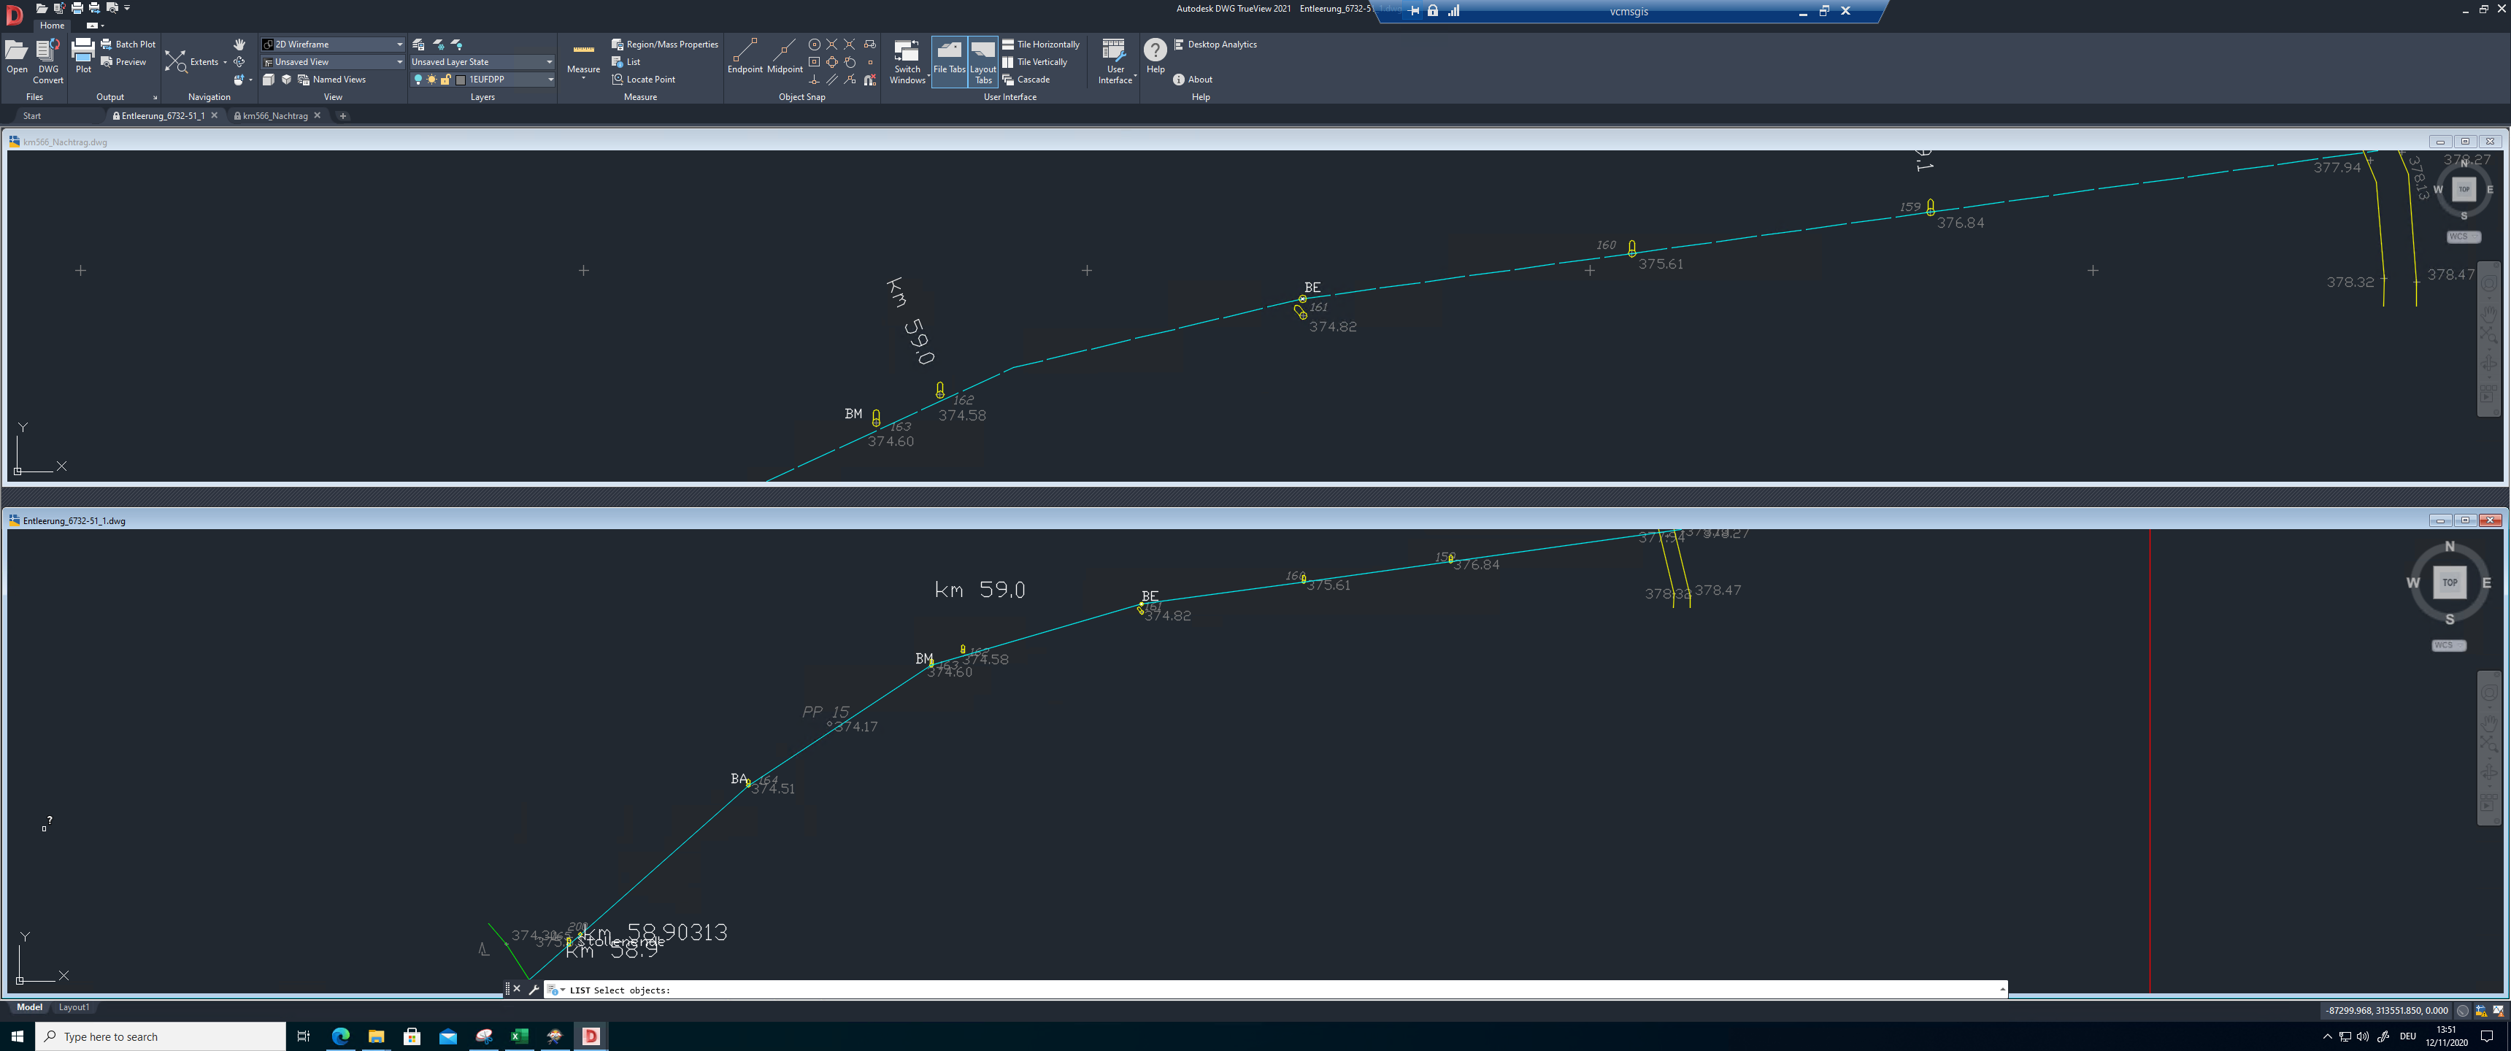
Task: Cascade the drawing windows
Action: coord(1026,79)
